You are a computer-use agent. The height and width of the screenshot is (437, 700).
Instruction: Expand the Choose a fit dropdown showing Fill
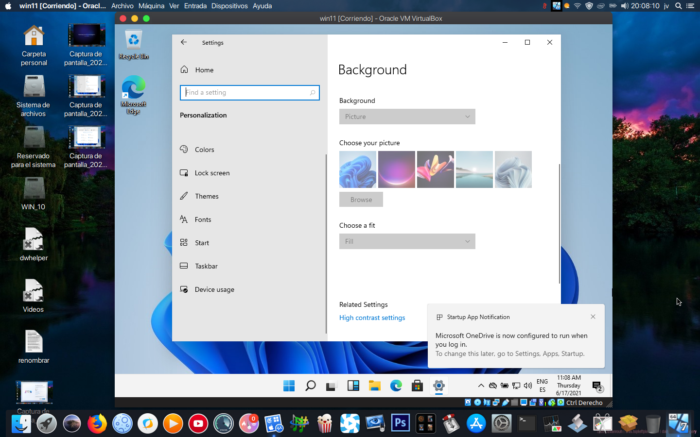407,241
